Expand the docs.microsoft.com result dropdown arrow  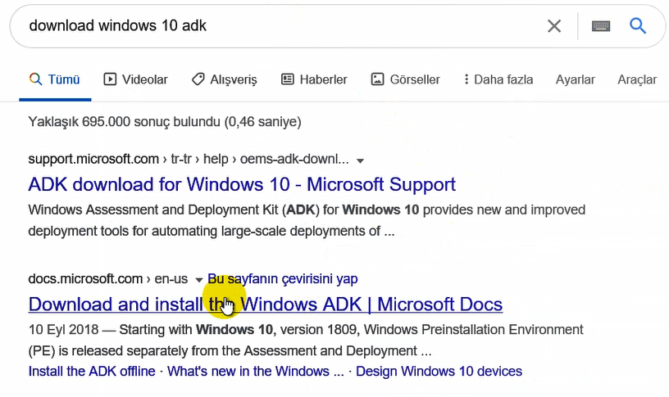198,280
